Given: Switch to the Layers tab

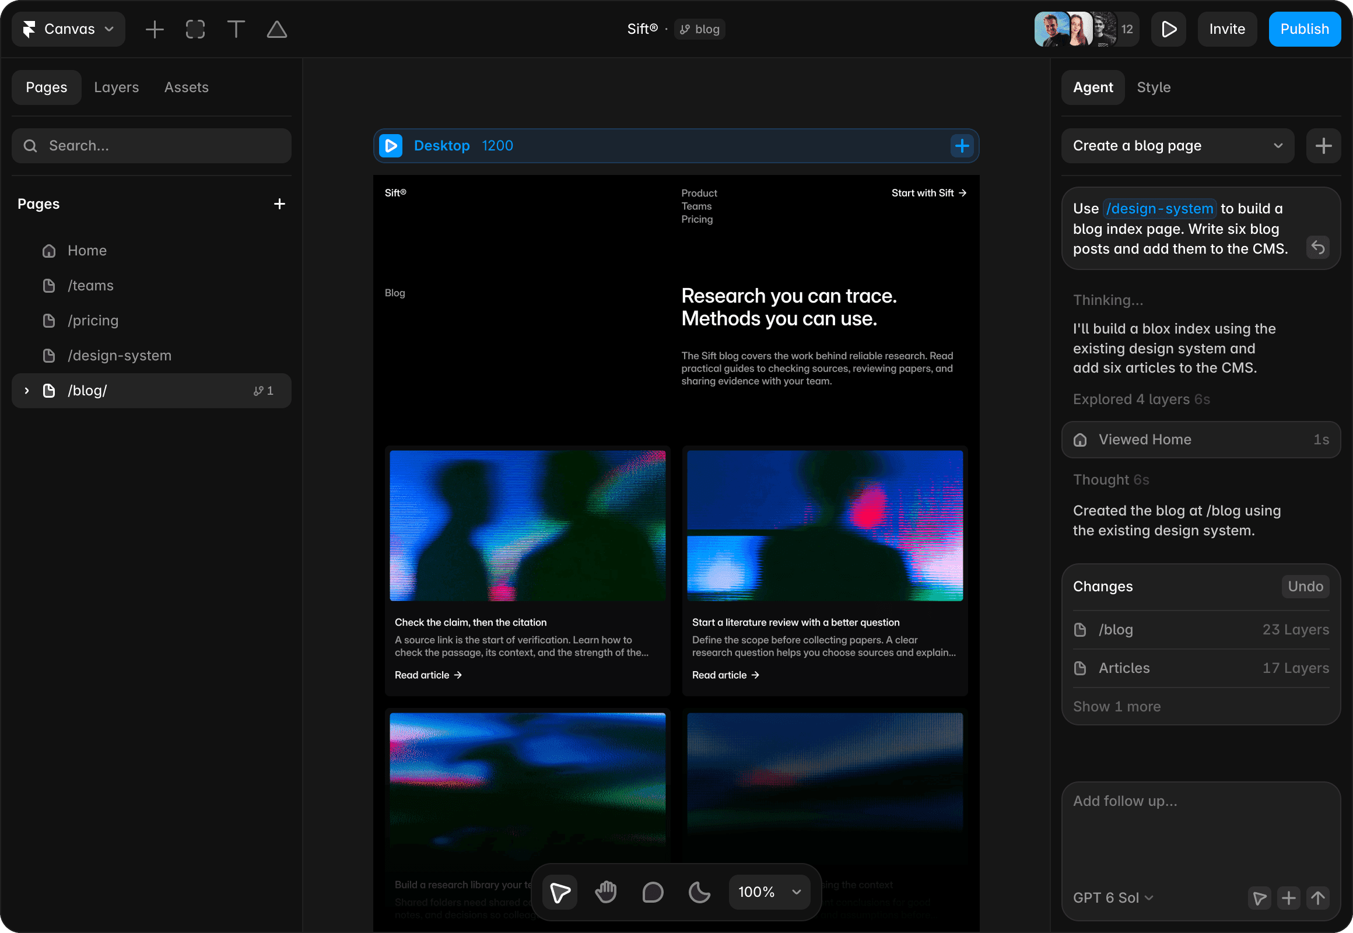Looking at the screenshot, I should 117,87.
